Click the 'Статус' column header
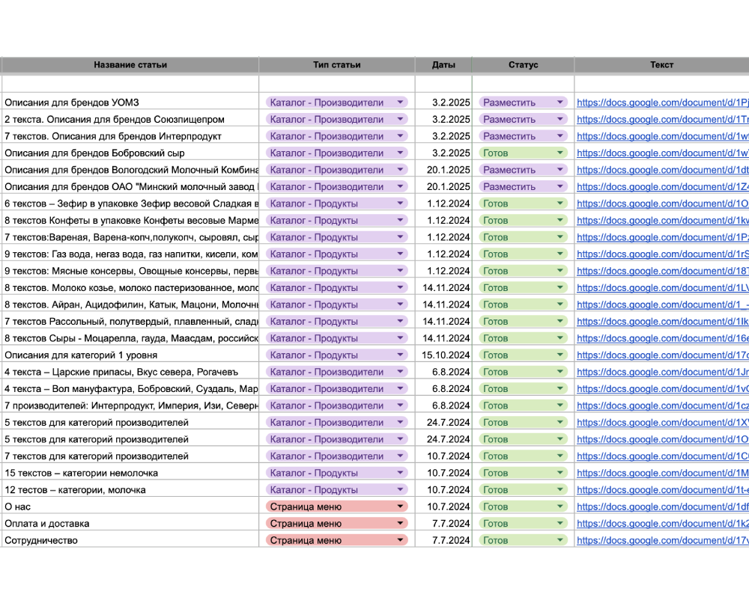Image resolution: width=749 pixels, height=603 pixels. (x=523, y=65)
